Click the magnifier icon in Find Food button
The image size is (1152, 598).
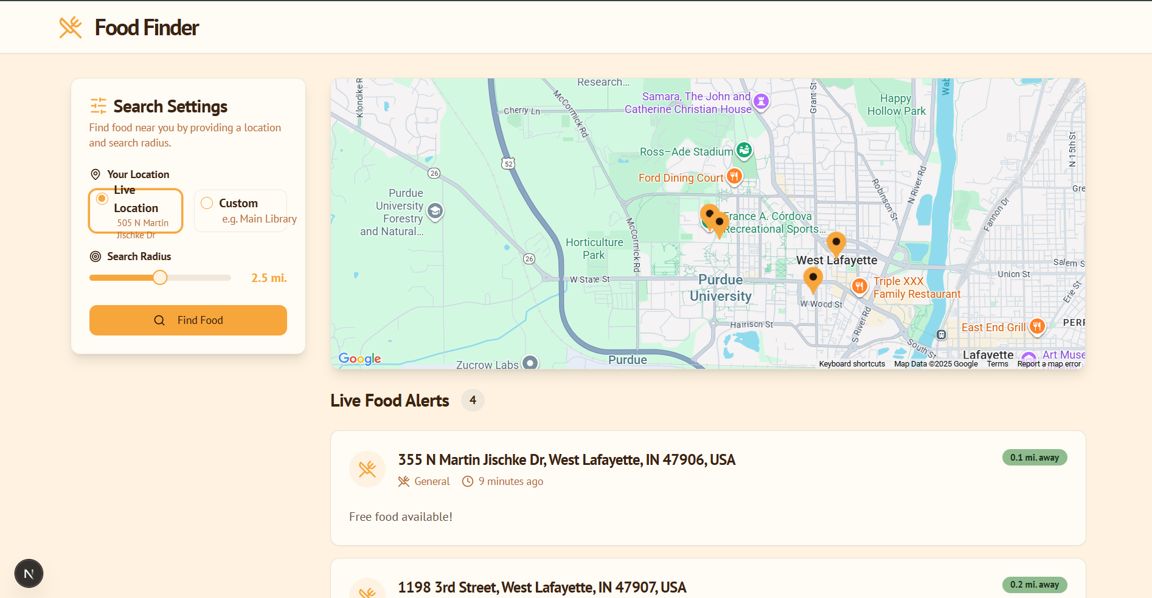point(159,320)
